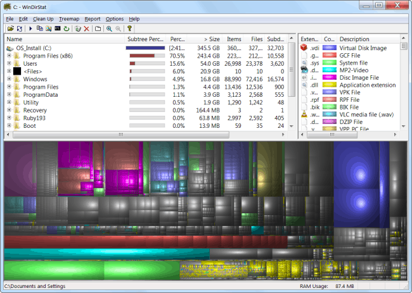Image resolution: width=412 pixels, height=293 pixels.
Task: Click the folder icon next to Windows
Action: pos(17,79)
